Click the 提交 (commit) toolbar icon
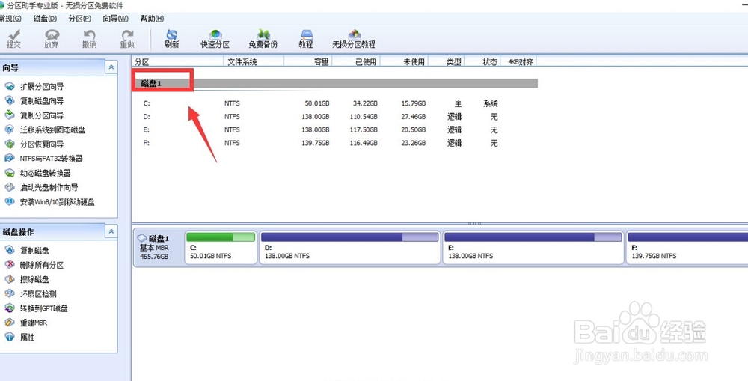 [x=13, y=39]
